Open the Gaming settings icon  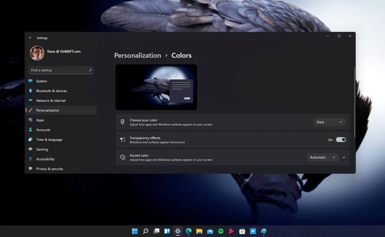(33, 149)
